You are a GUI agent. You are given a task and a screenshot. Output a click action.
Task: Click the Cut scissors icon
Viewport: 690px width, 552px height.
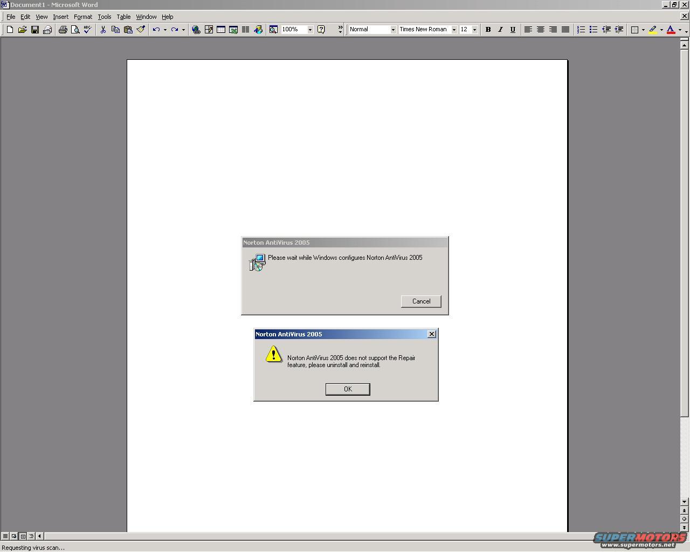[x=103, y=30]
